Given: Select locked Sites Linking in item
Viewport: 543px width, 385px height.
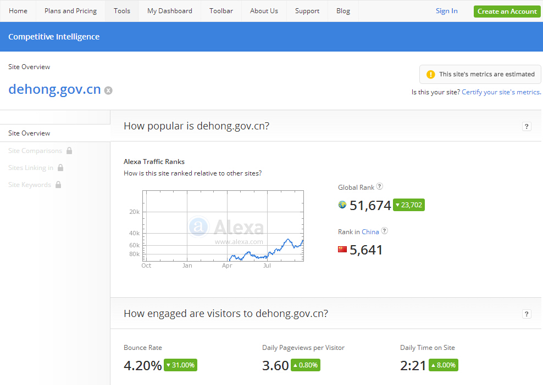Looking at the screenshot, I should pyautogui.click(x=31, y=168).
